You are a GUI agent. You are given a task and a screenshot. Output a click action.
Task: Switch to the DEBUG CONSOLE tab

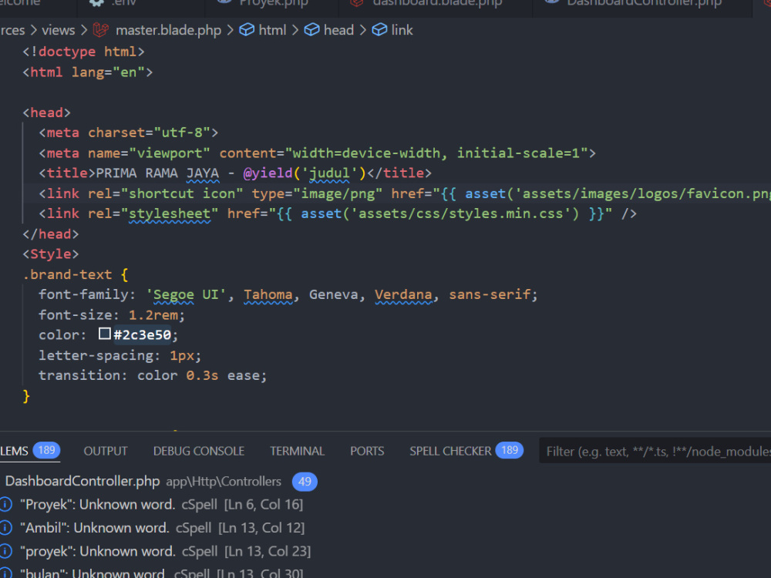pyautogui.click(x=199, y=451)
